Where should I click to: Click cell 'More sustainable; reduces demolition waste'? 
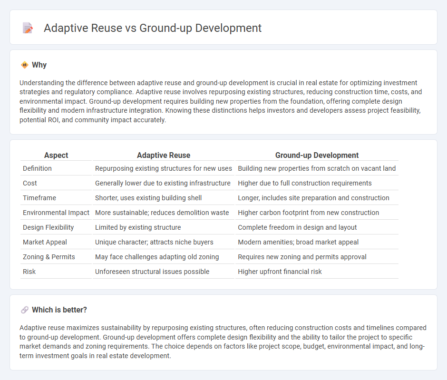164,213
